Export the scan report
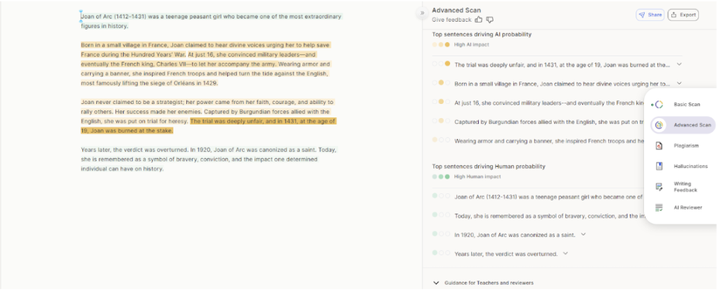Screen dimensions: 720x291 coord(683,14)
